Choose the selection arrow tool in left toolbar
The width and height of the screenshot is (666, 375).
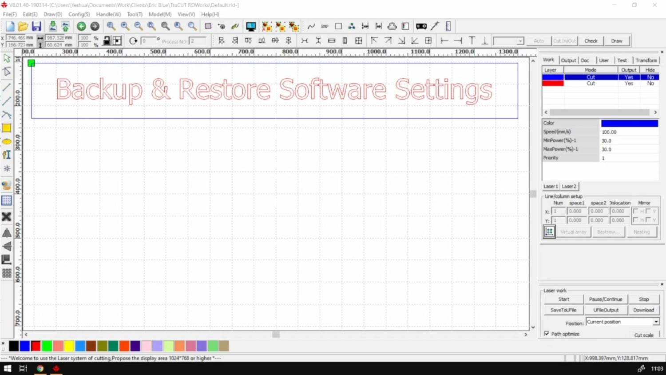[x=7, y=58]
